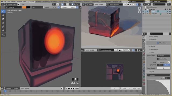
Task: Open the Modifiers wrench properties tab
Action: (x=144, y=65)
